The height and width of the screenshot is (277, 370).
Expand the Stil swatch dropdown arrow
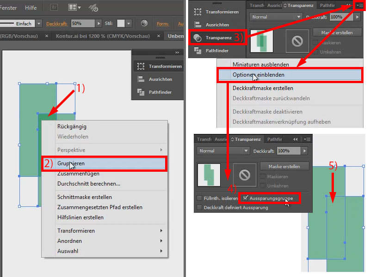click(129, 24)
